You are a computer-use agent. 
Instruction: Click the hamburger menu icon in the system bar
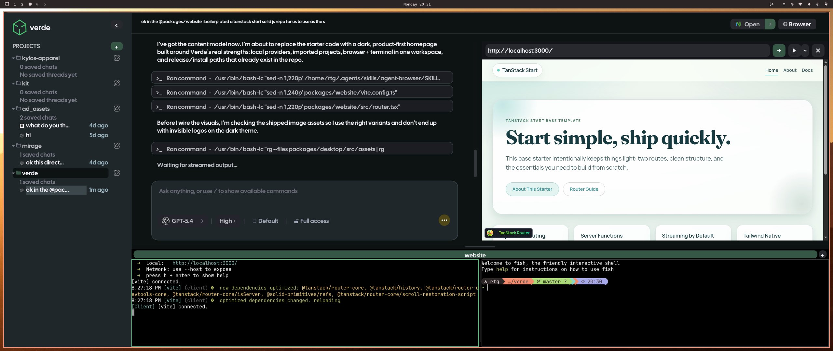tap(784, 4)
